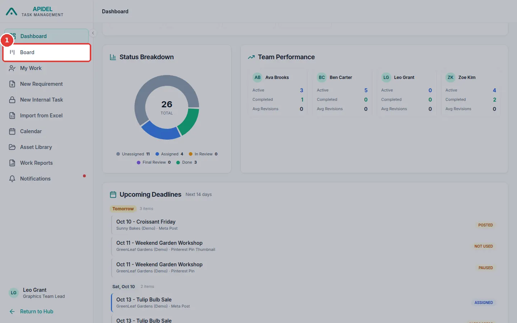Open the Calendar icon in sidebar
This screenshot has height=323, width=517.
[x=12, y=131]
